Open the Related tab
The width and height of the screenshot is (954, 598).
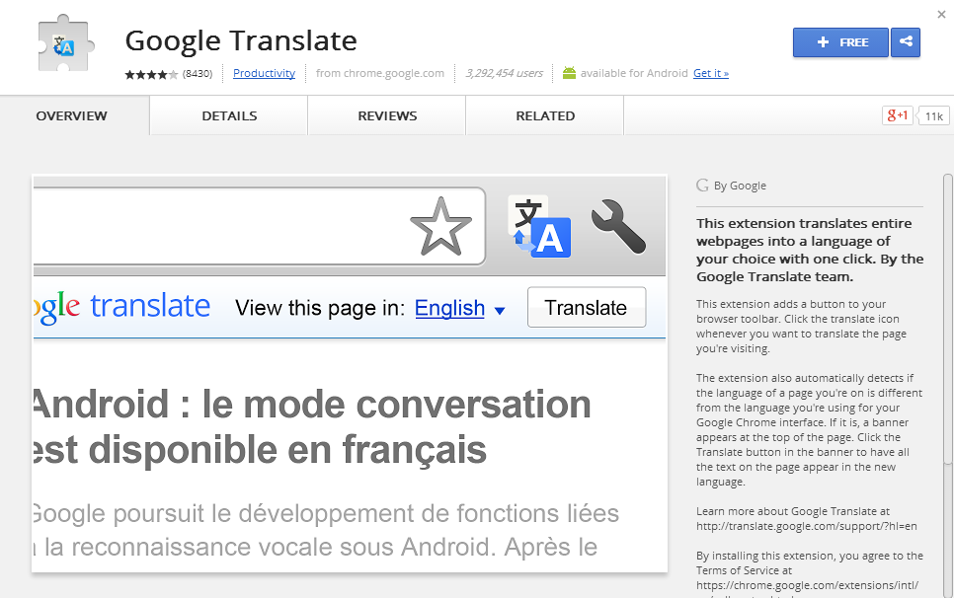click(545, 115)
